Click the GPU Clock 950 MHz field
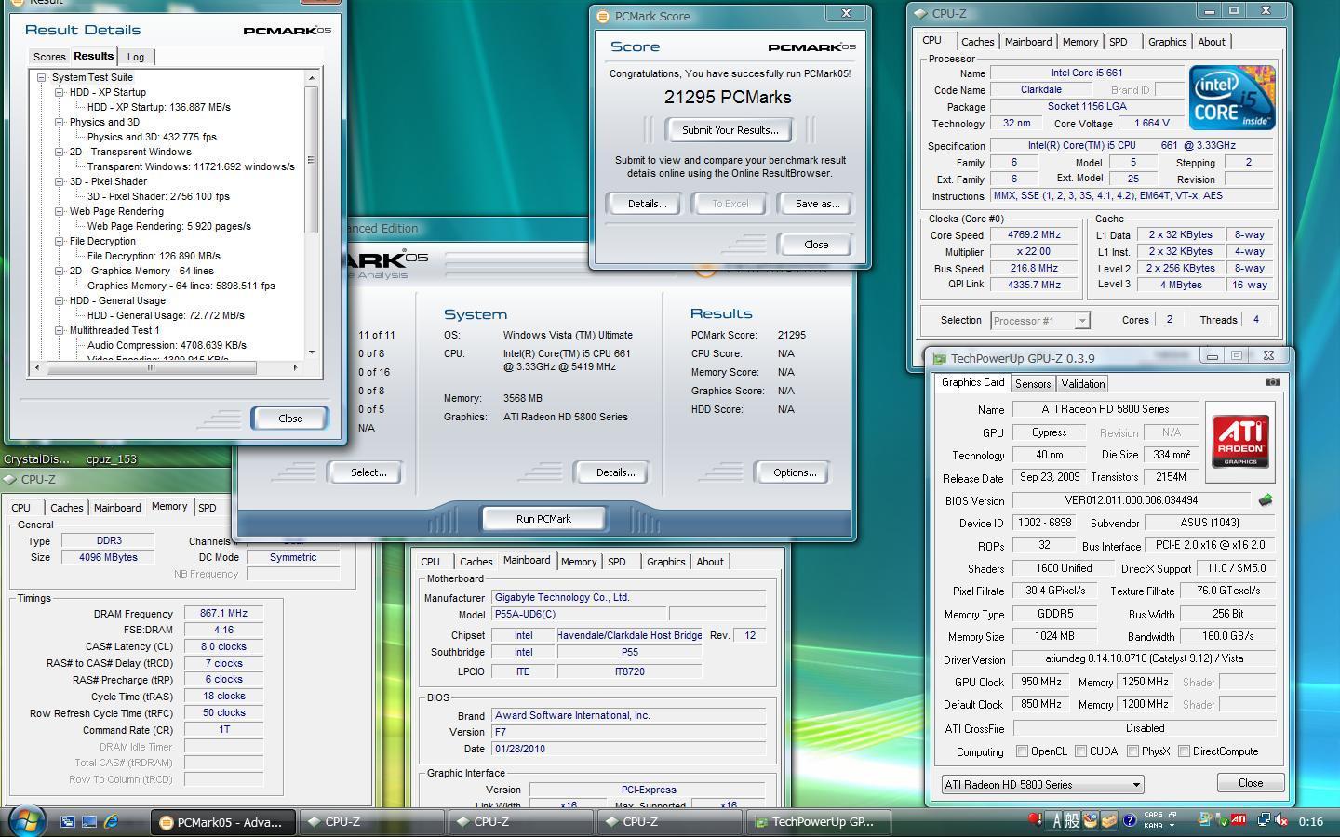The image size is (1340, 837). pos(1041,682)
